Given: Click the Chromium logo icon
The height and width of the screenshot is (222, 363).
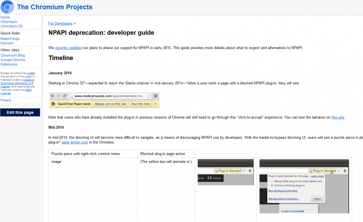Looking at the screenshot, I should tap(7, 7).
